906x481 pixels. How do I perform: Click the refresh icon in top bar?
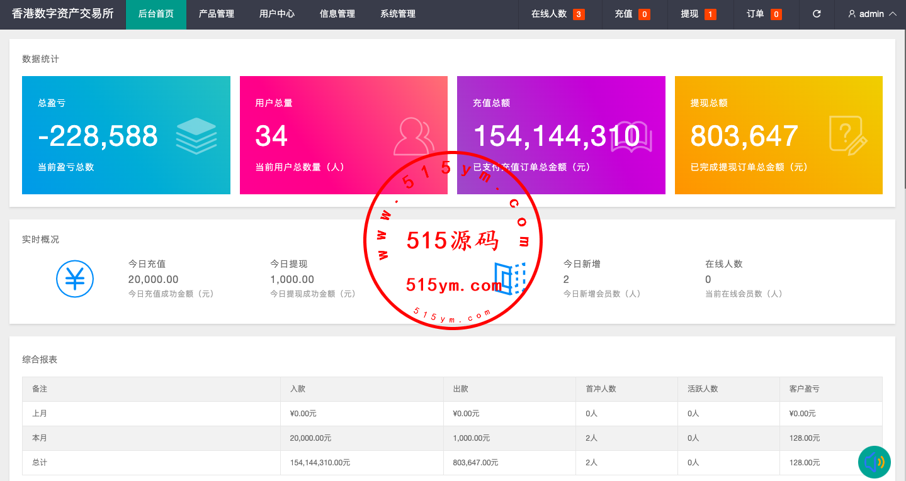[x=817, y=14]
